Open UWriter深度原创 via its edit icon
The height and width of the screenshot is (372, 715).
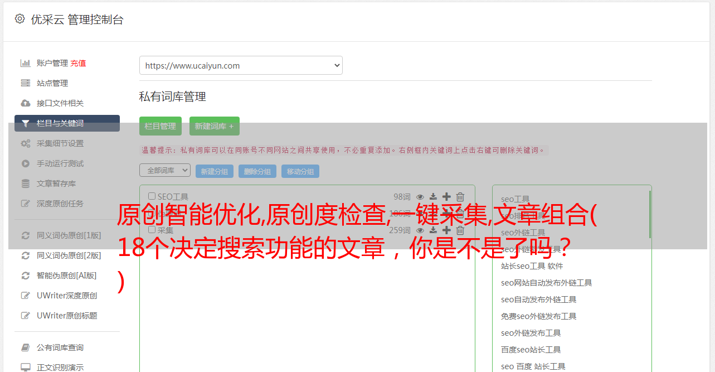[26, 296]
